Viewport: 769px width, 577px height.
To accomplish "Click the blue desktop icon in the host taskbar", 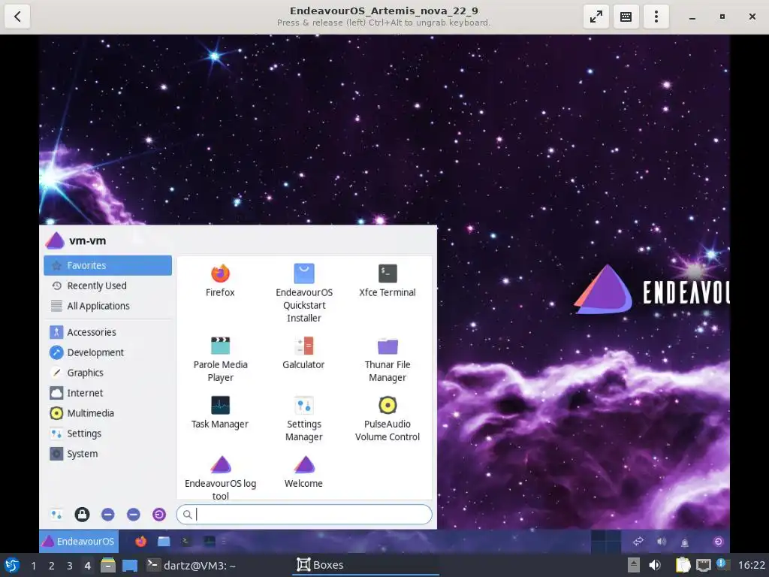I will [x=130, y=565].
